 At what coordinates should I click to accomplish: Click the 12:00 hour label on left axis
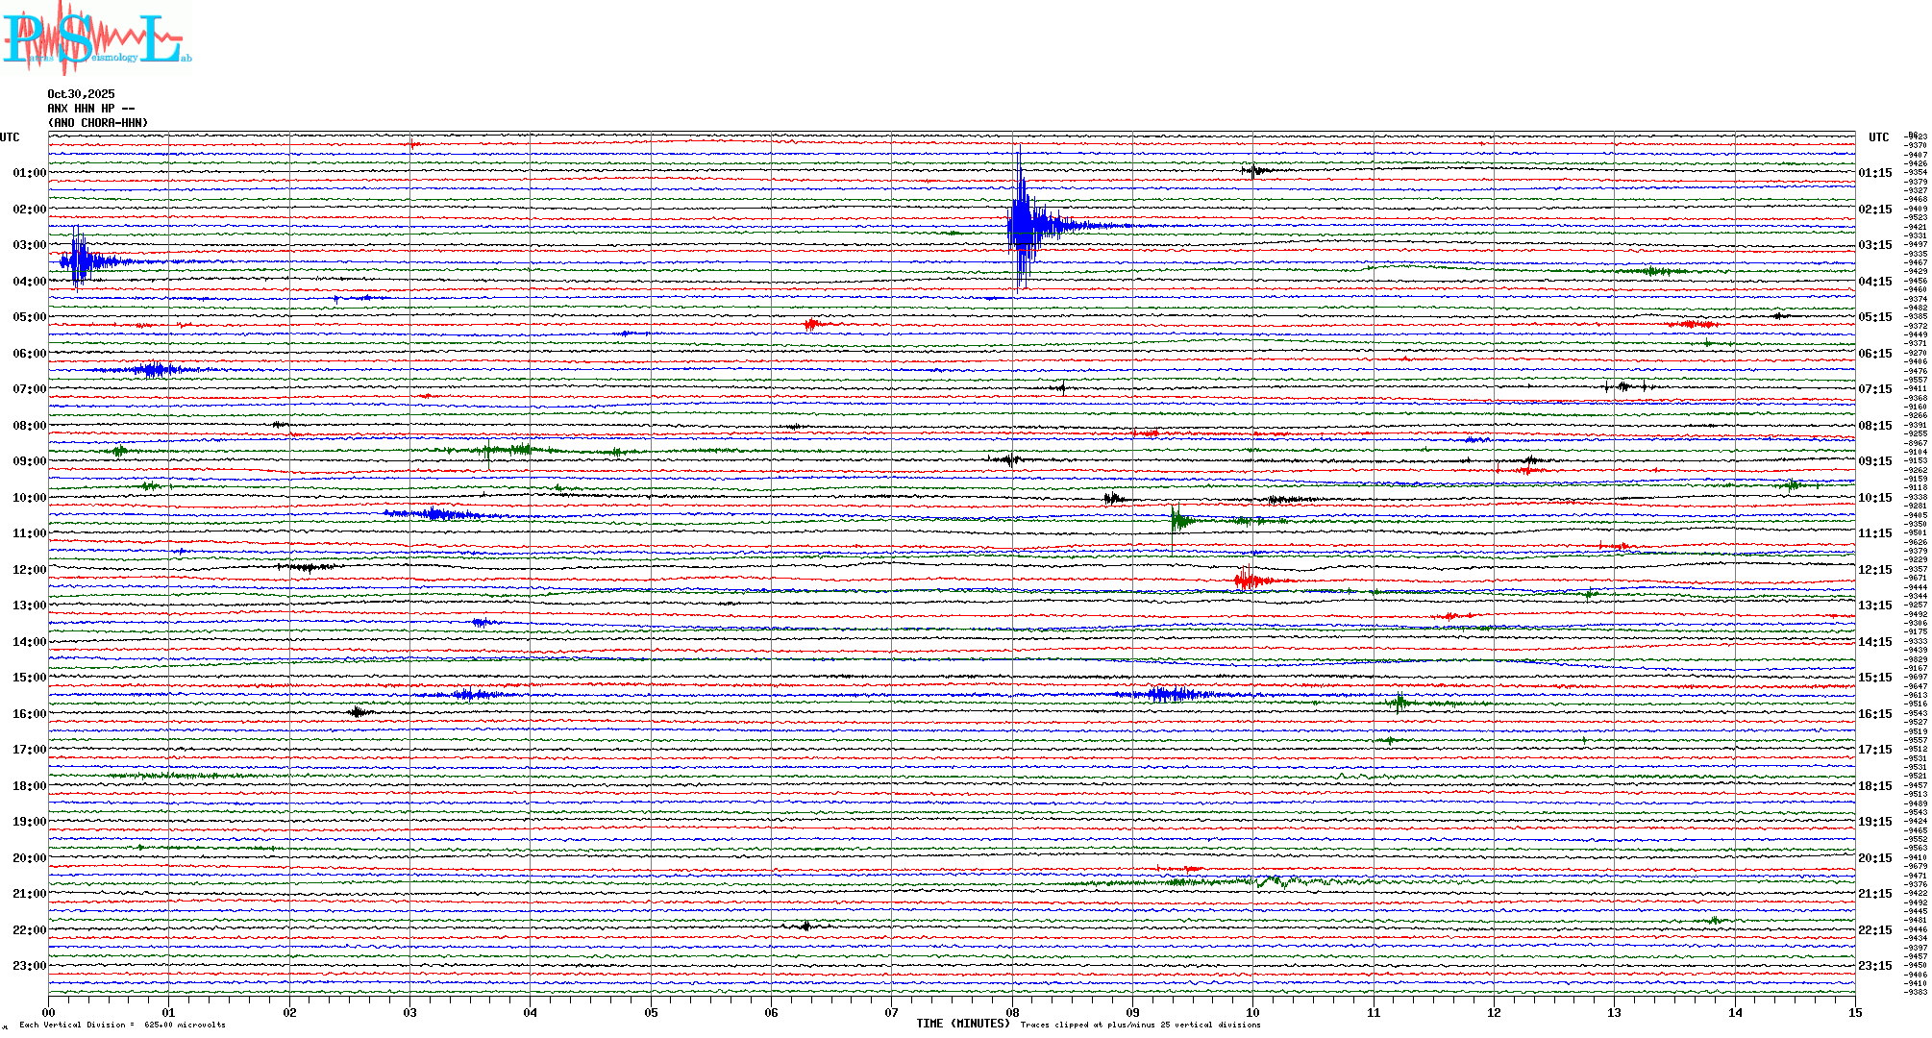[x=29, y=570]
